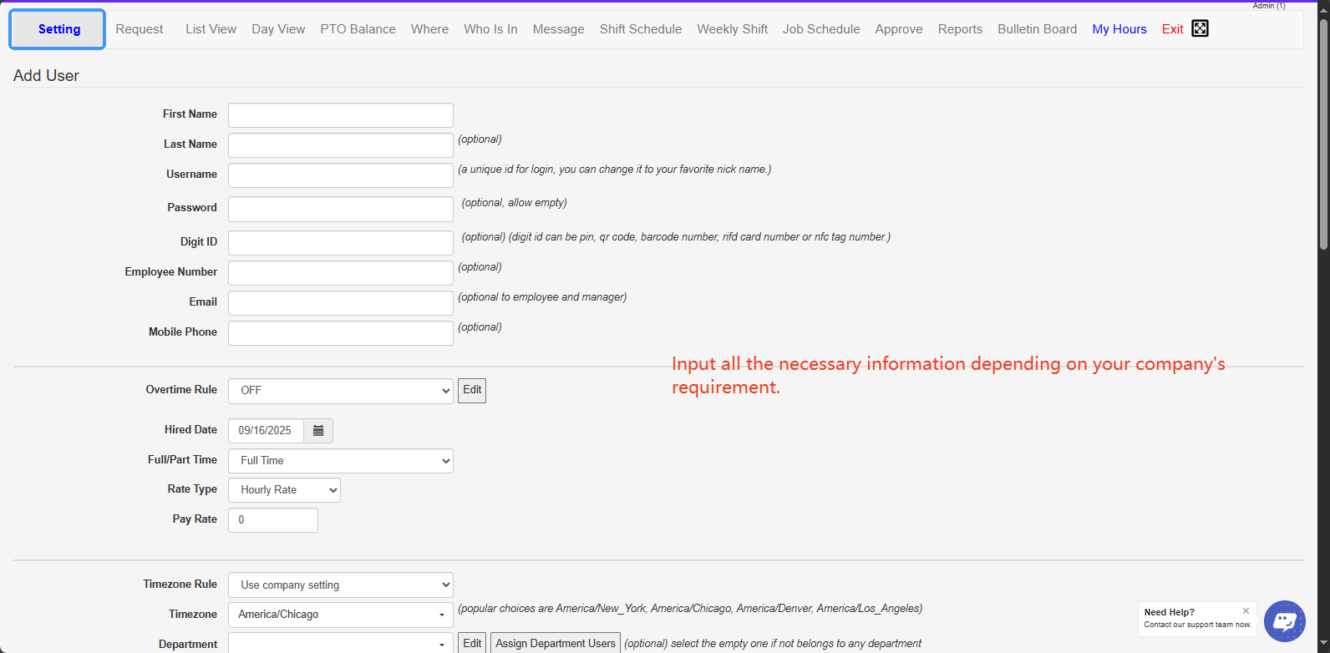
Task: Click the My Hours link
Action: coord(1119,29)
